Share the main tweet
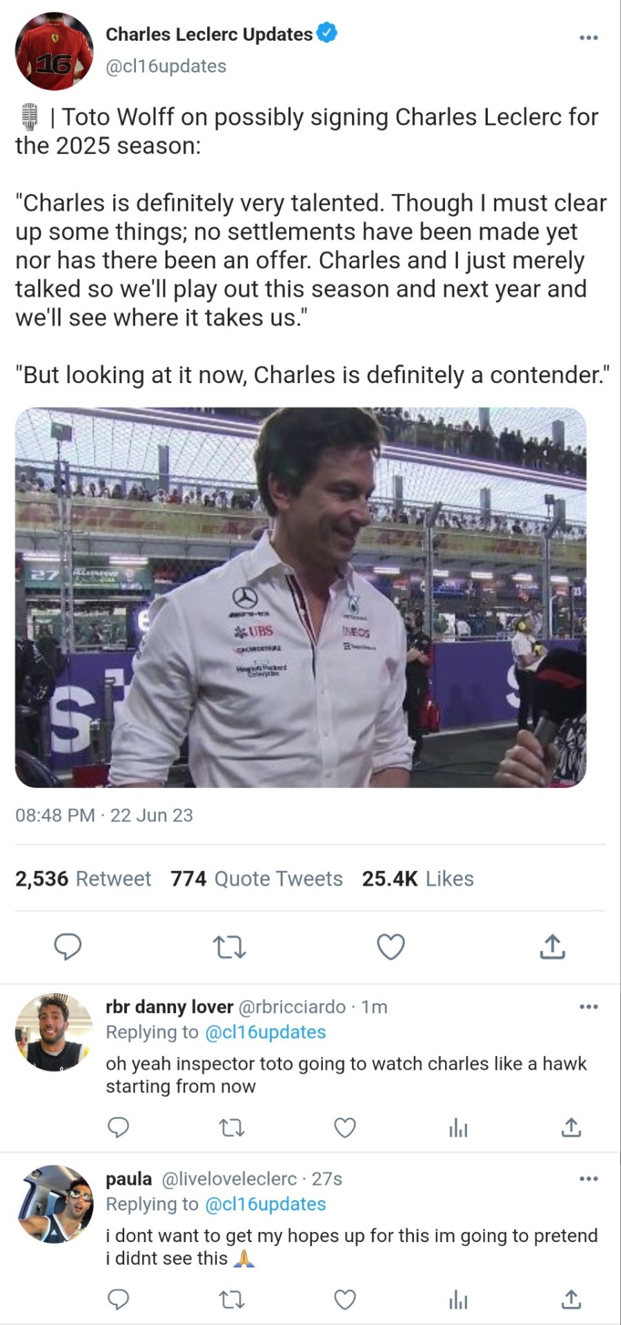Screen dimensions: 621x1325 click(552, 947)
